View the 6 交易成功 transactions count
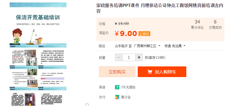 tap(215, 25)
